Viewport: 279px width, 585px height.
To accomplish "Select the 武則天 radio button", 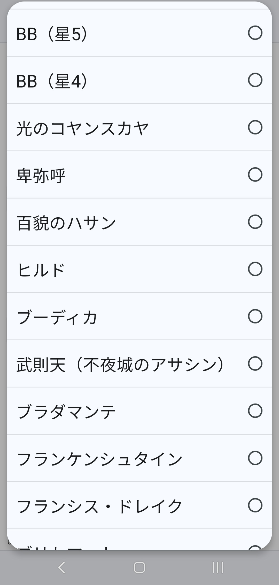I will coord(255,363).
